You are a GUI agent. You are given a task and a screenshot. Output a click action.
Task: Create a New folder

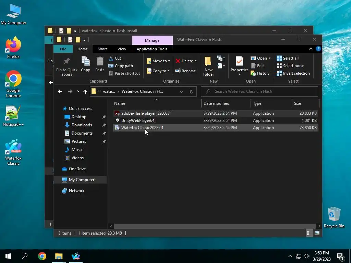[x=208, y=66]
